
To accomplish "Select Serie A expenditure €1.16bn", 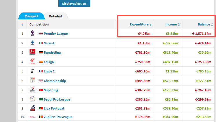I will [144, 43].
